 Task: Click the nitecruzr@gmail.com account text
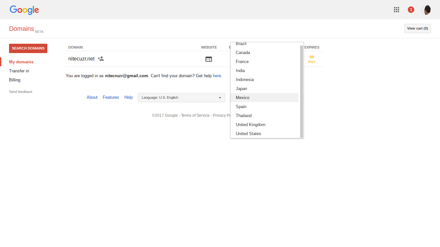[127, 76]
